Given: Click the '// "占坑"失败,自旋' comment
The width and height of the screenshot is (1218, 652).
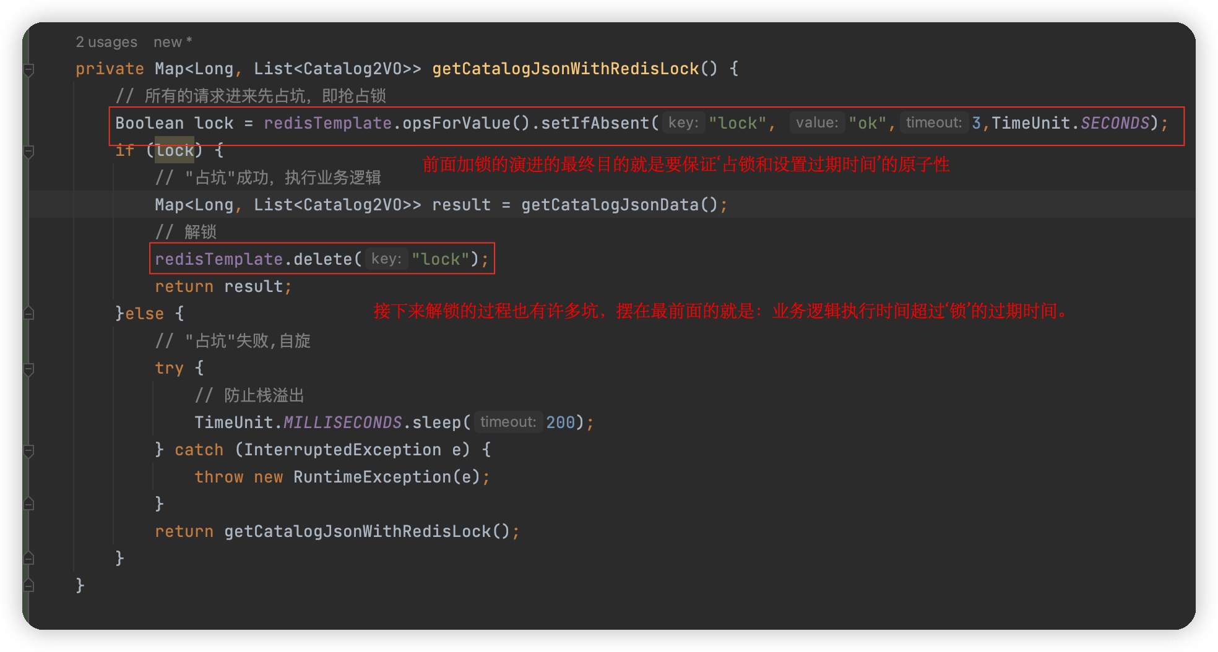Looking at the screenshot, I should click(233, 341).
